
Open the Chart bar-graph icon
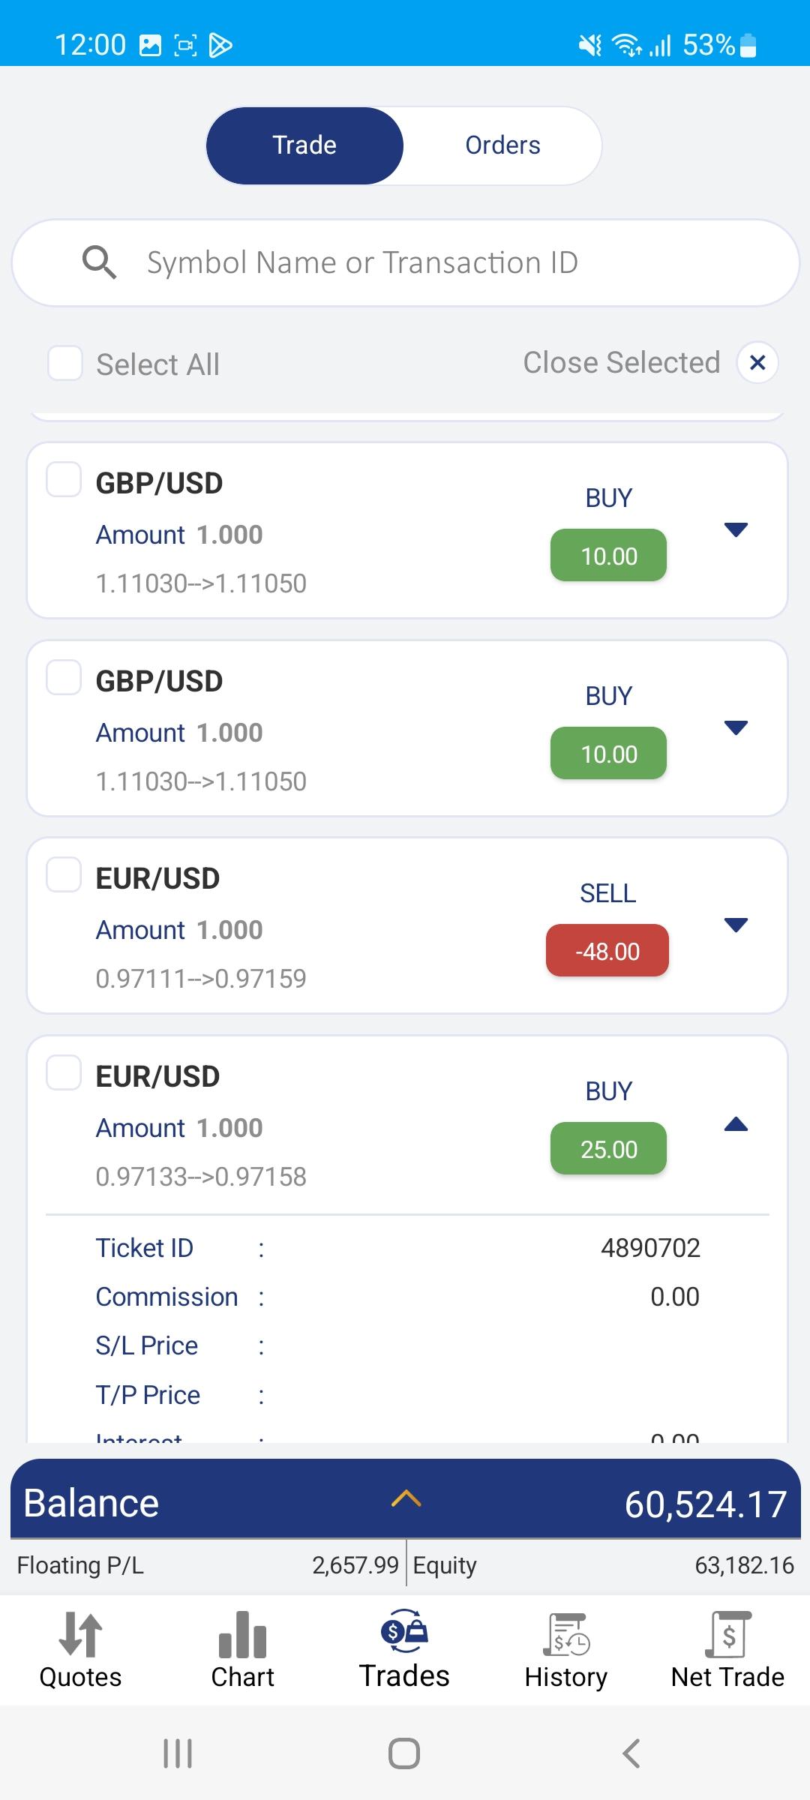tap(242, 1634)
